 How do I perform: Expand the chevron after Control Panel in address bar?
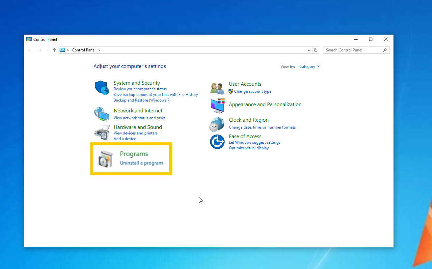tap(99, 50)
